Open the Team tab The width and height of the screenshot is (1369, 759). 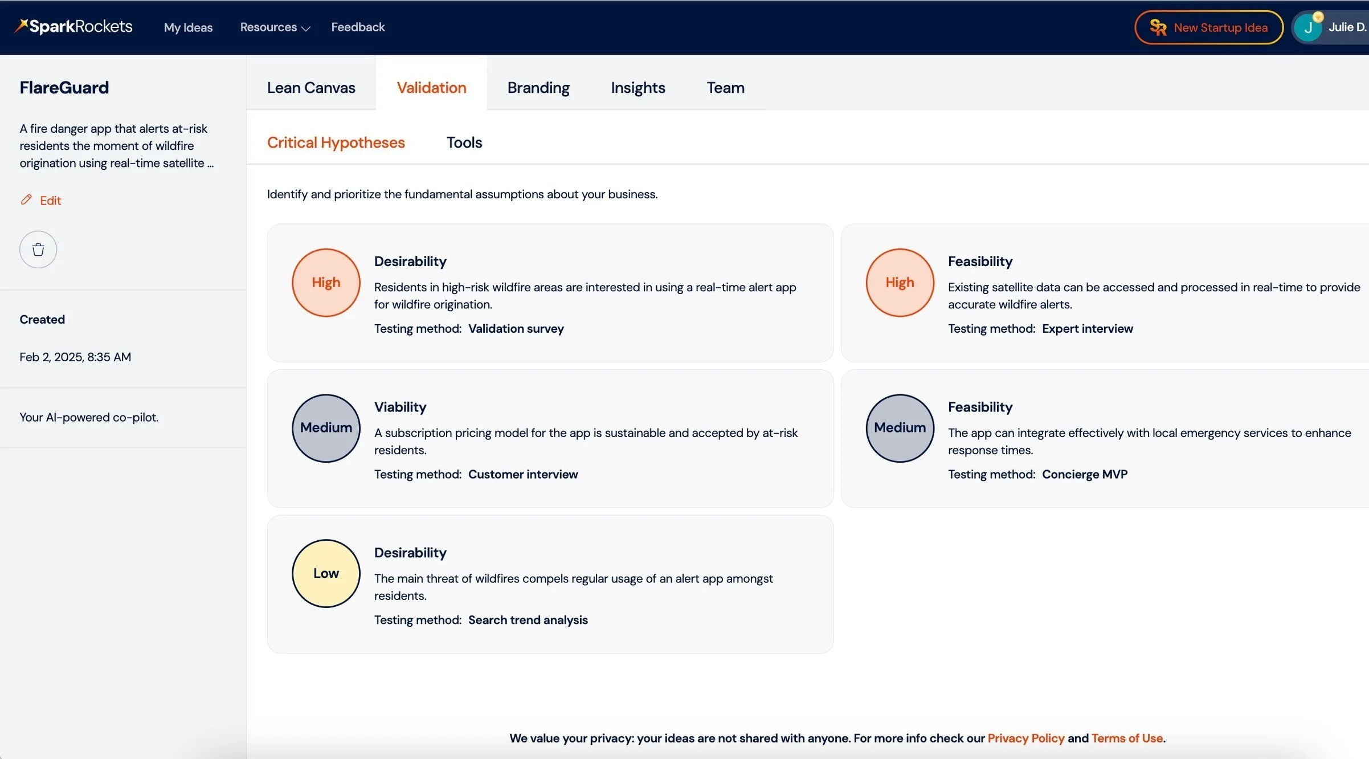coord(725,88)
